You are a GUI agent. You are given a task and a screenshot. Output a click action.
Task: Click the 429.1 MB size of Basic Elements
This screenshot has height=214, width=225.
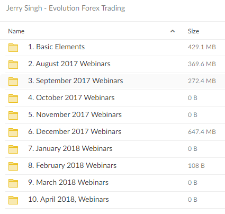pyautogui.click(x=202, y=47)
